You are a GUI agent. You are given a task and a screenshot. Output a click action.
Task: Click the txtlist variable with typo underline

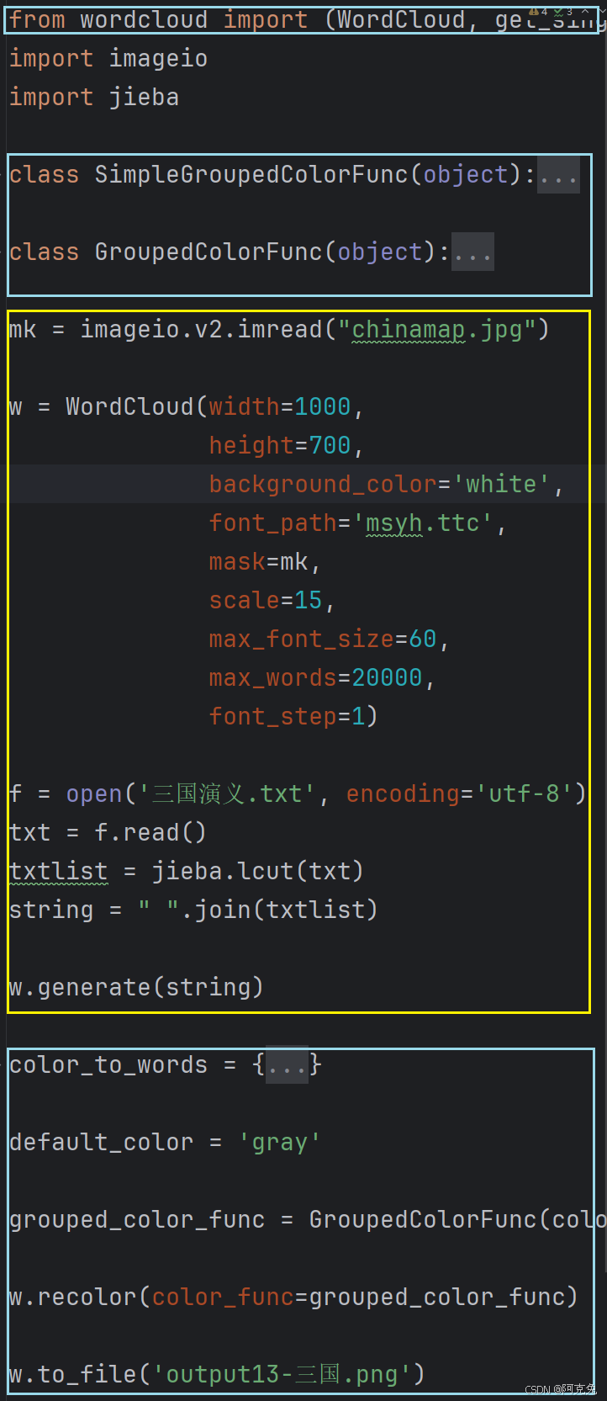[x=58, y=871]
